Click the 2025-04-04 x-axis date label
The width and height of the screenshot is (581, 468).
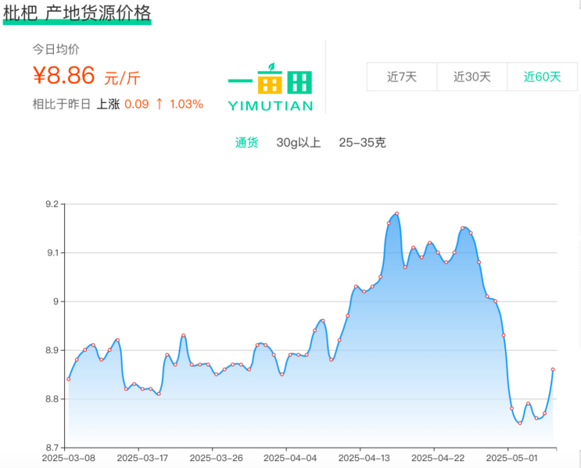click(290, 459)
